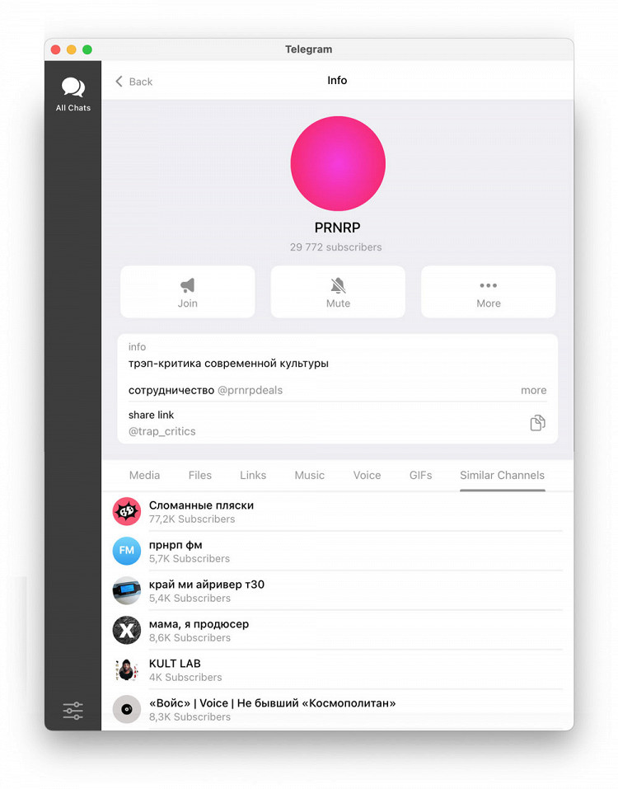618x789 pixels.
Task: Open the прнрп фм FM avatar
Action: pos(127,551)
